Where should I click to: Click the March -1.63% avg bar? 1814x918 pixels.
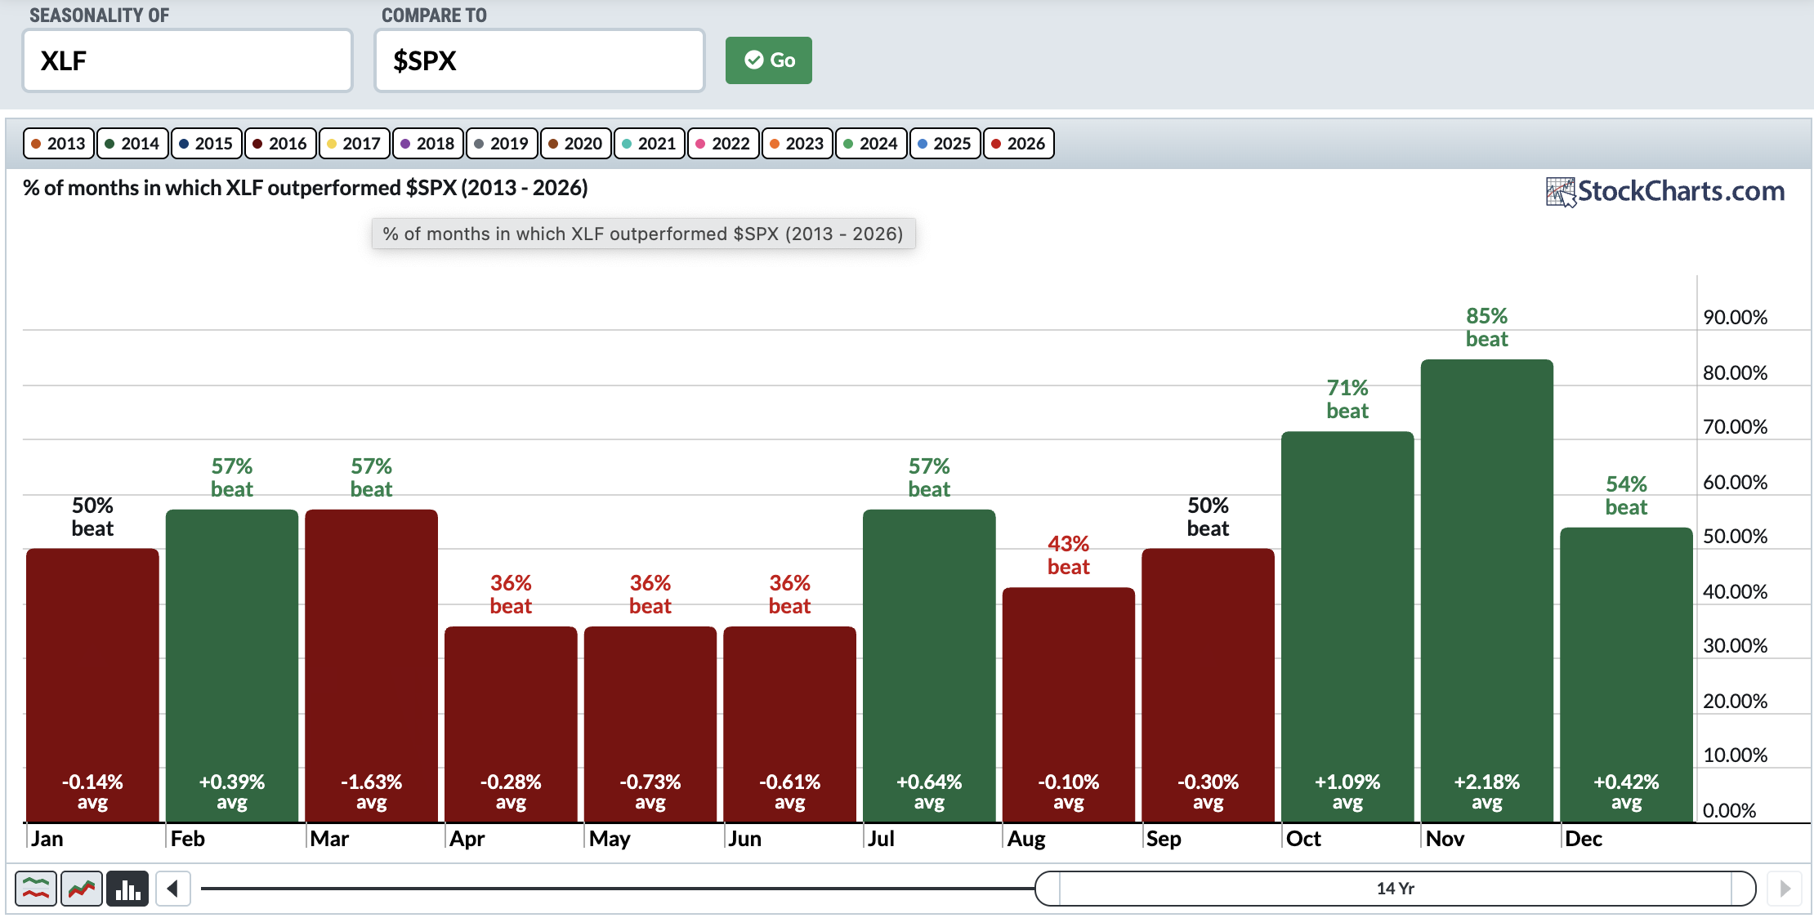pos(372,666)
